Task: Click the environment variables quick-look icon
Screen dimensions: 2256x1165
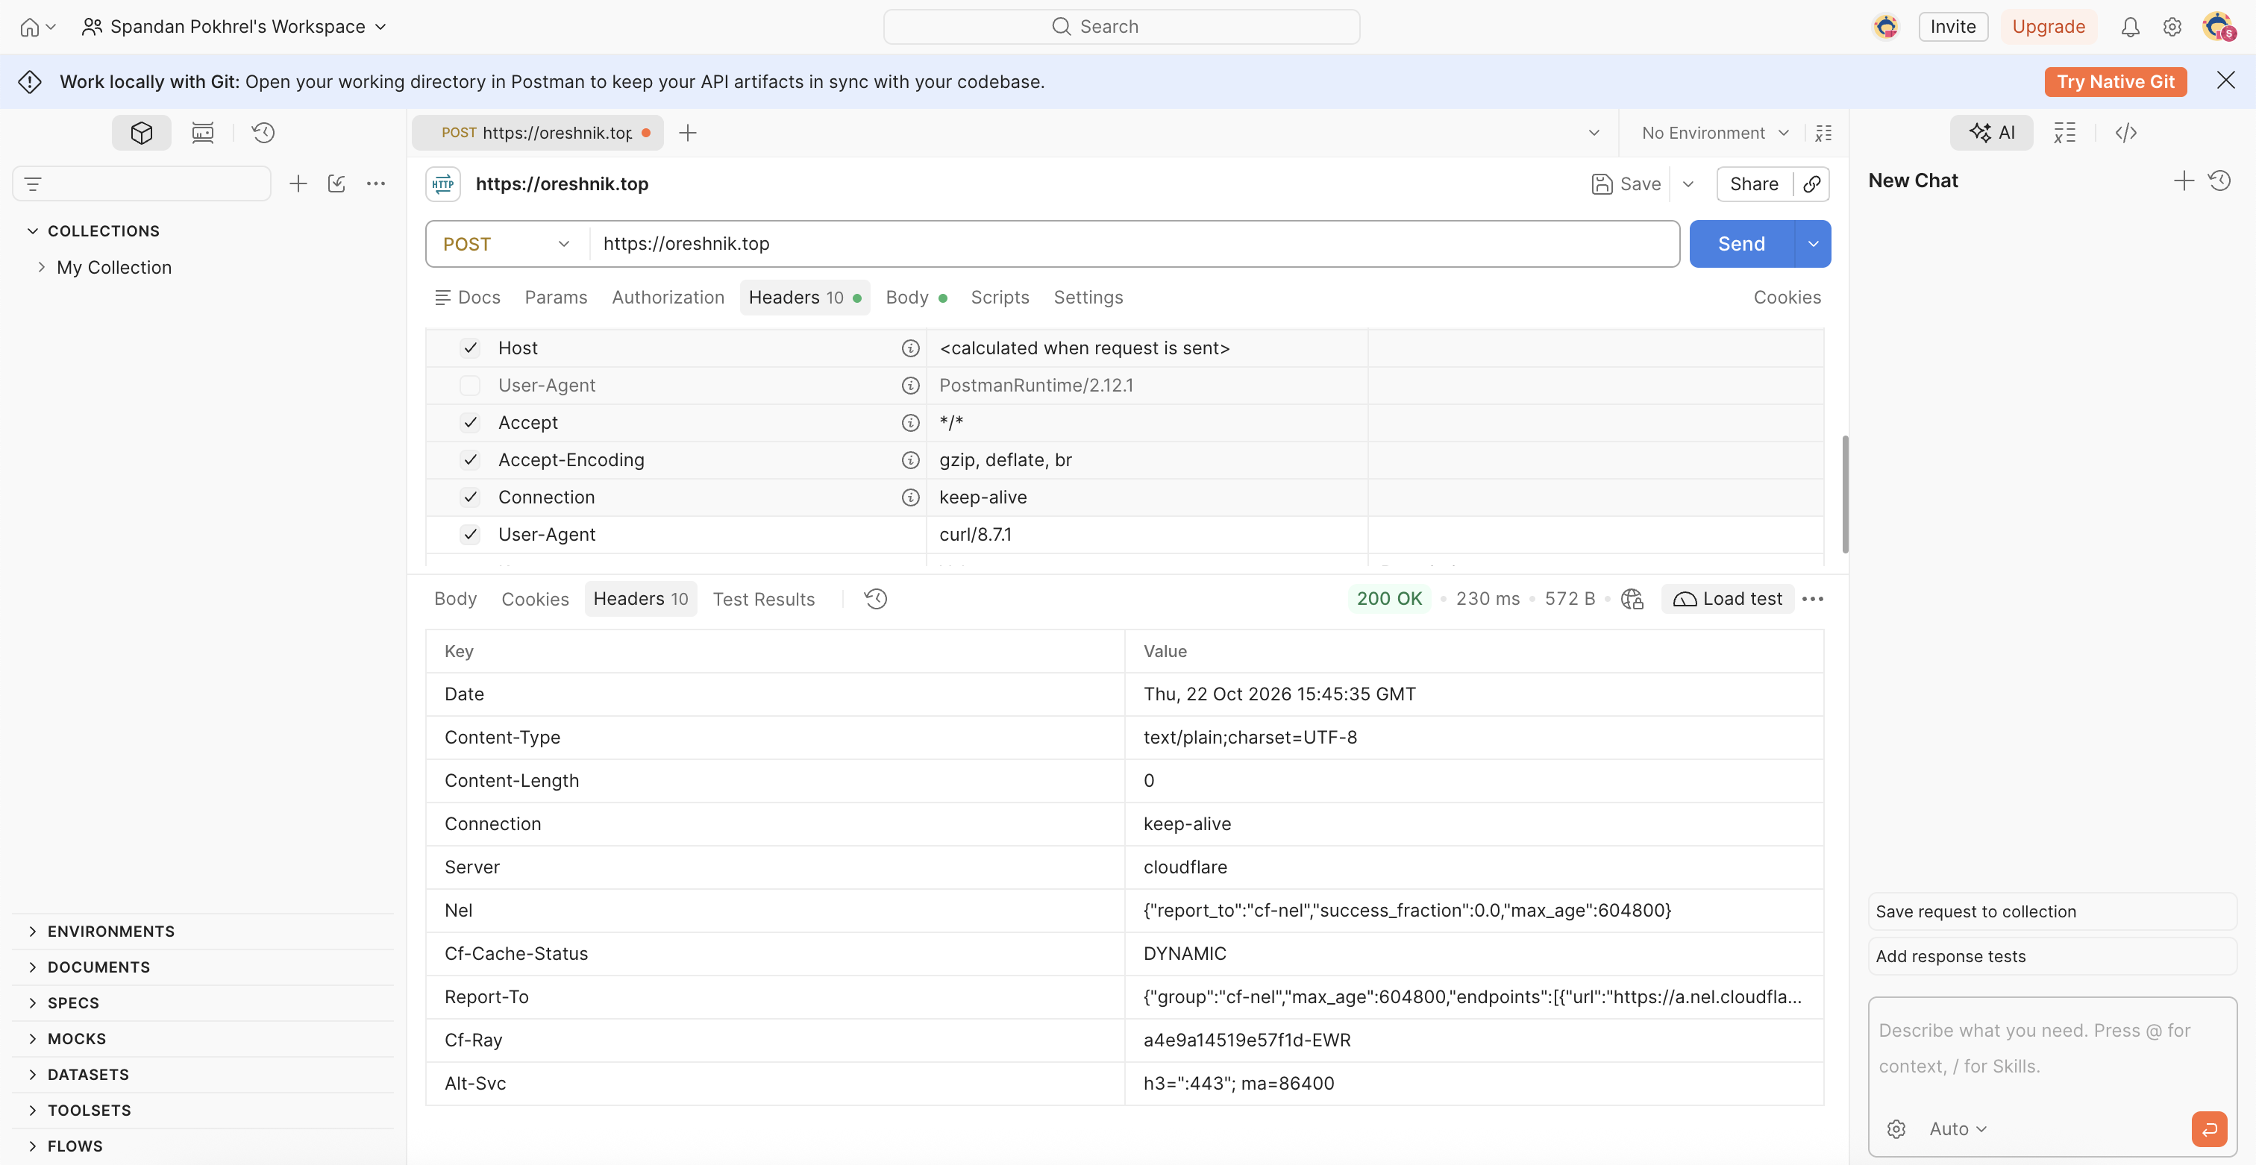Action: pyautogui.click(x=1823, y=133)
